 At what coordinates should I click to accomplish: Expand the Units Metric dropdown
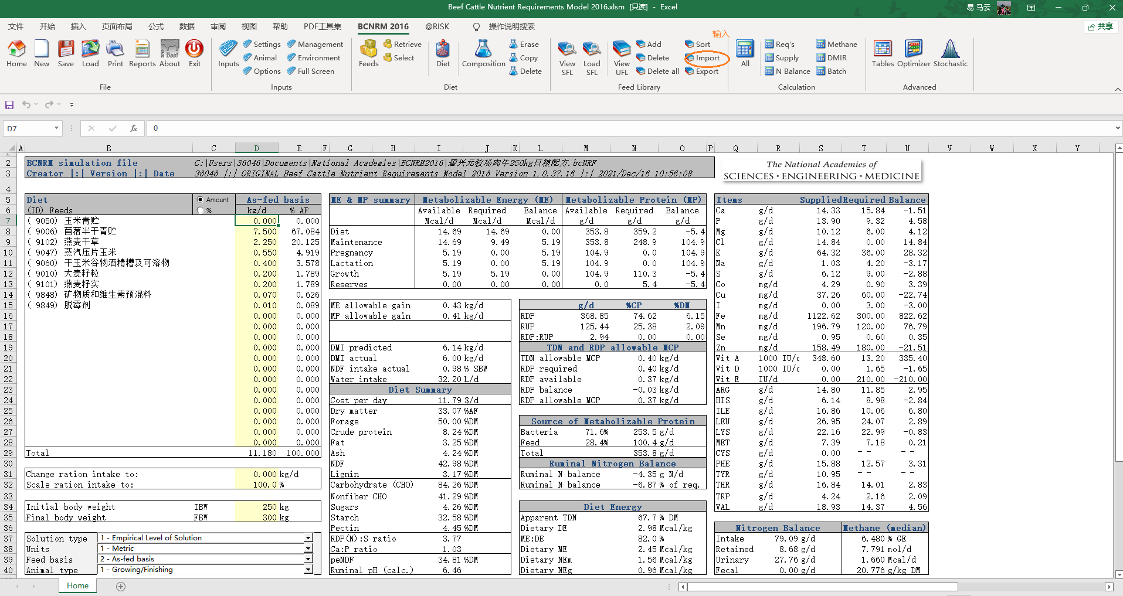308,549
